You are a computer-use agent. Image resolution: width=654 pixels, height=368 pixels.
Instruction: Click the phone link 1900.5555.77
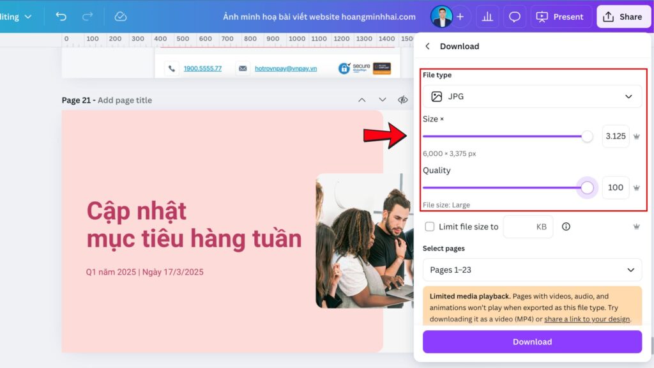click(x=202, y=68)
